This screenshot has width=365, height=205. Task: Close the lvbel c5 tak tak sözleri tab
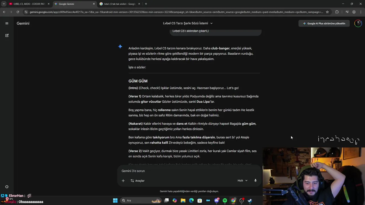tap(139, 4)
